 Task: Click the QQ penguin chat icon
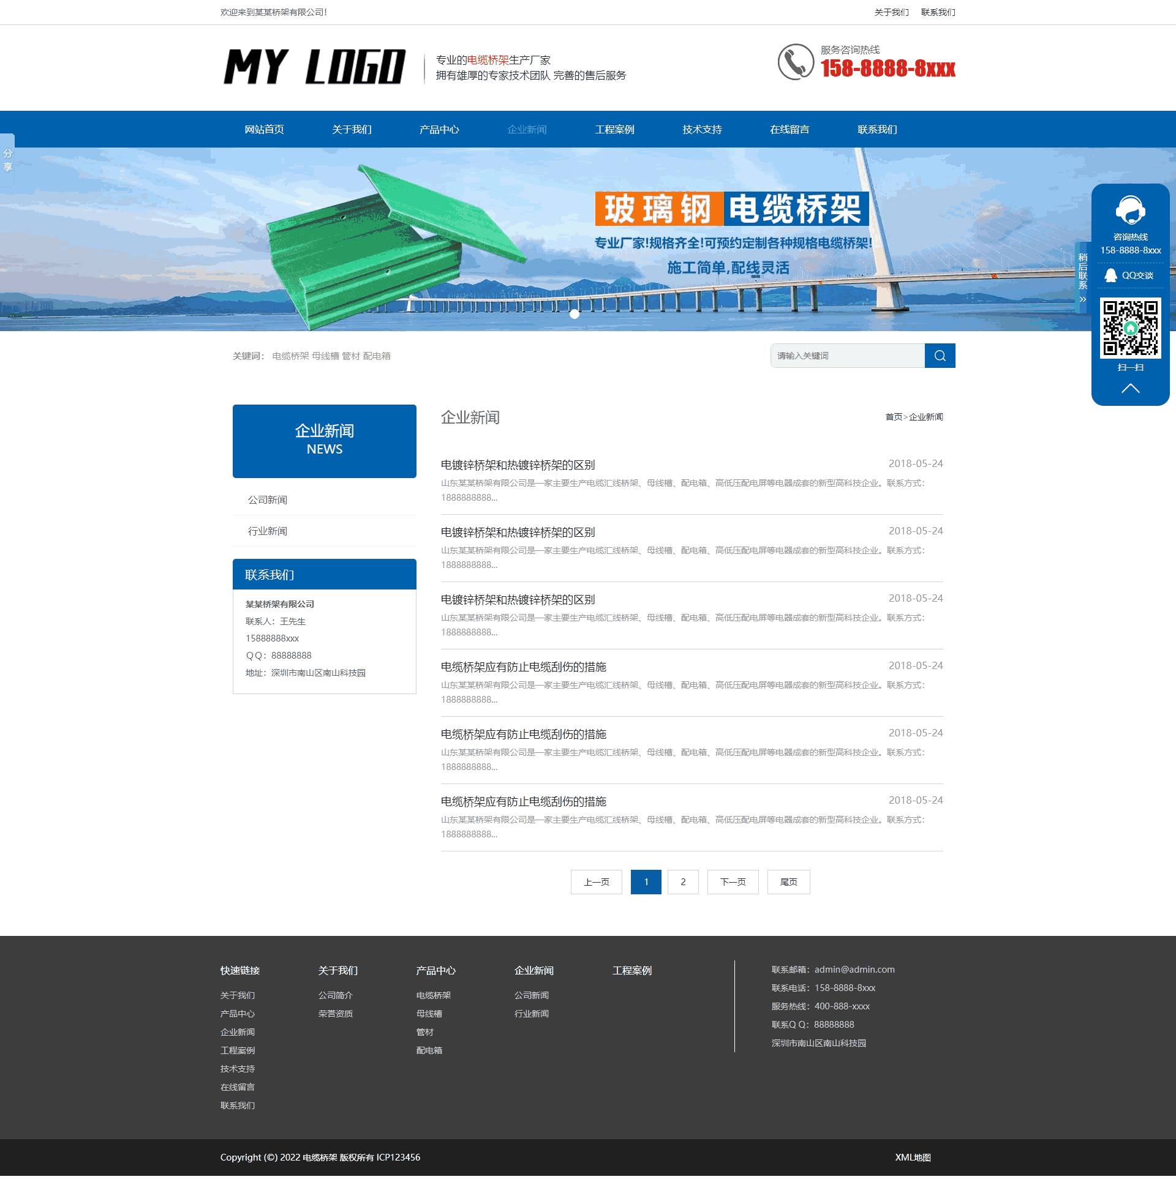[1110, 275]
